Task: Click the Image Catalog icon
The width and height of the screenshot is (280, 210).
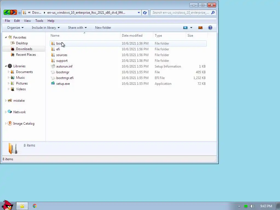Action: tap(10, 123)
